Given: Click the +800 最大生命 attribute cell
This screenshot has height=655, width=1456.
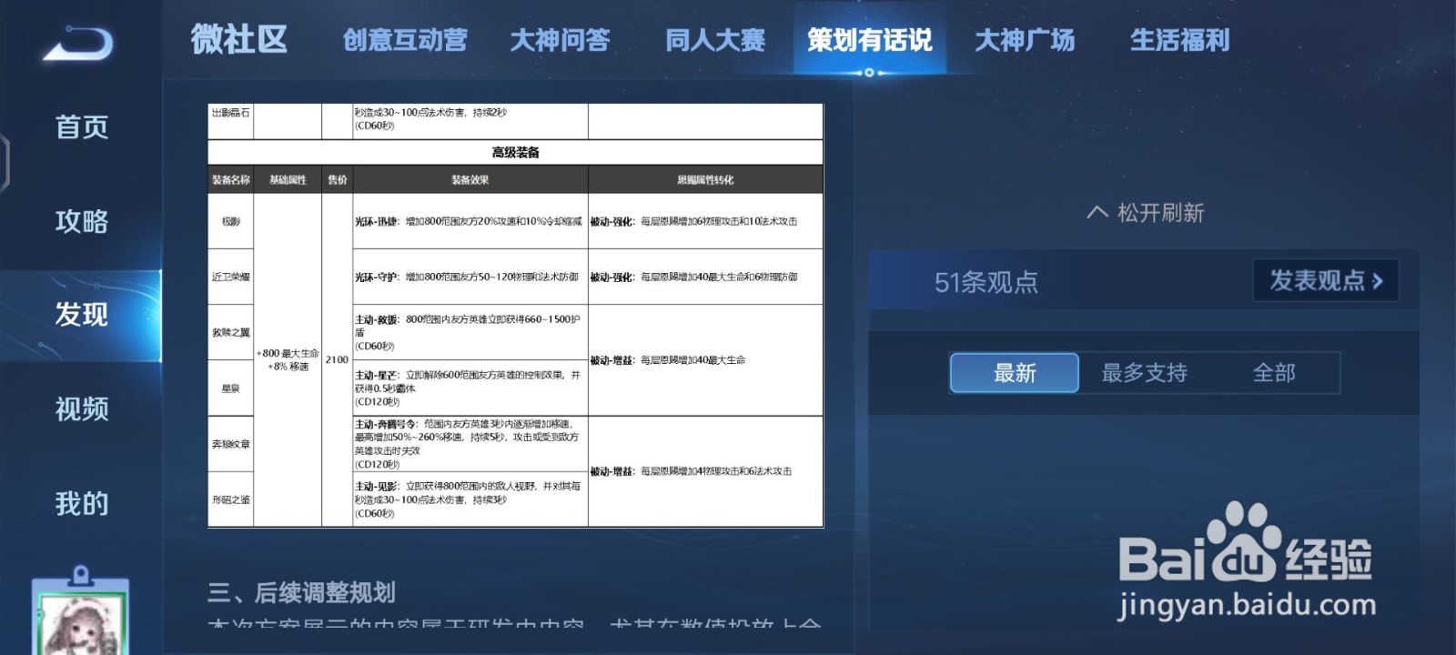Looking at the screenshot, I should (x=288, y=359).
